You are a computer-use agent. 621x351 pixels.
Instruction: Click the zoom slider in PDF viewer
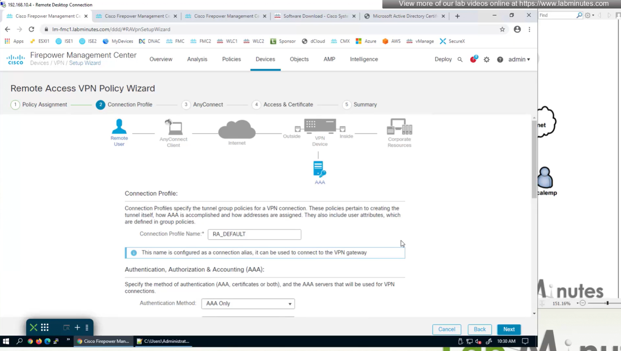[607, 303]
